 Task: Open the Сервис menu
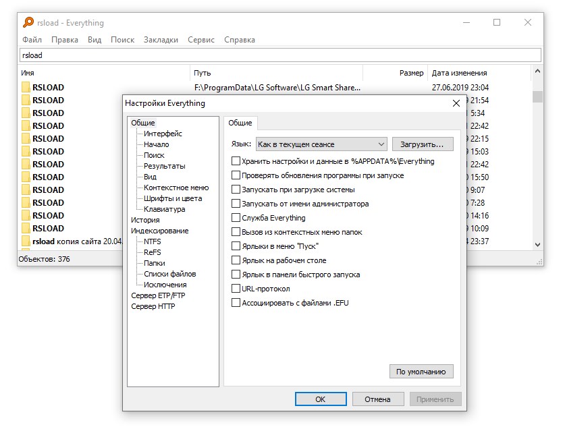203,40
